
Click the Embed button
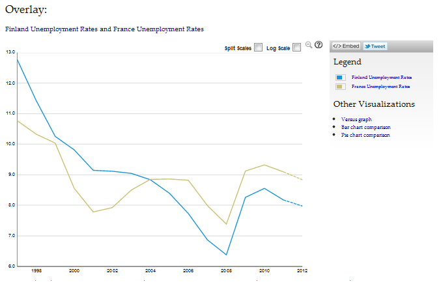346,46
